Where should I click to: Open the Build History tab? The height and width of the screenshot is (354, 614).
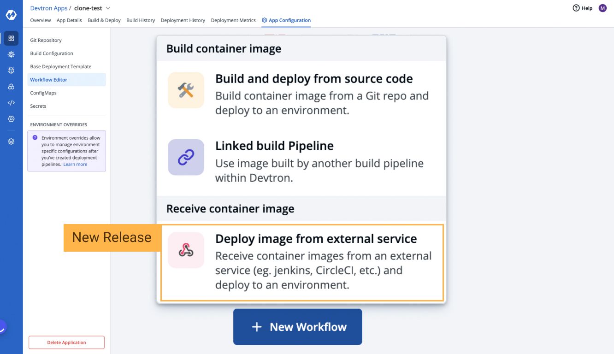click(141, 20)
